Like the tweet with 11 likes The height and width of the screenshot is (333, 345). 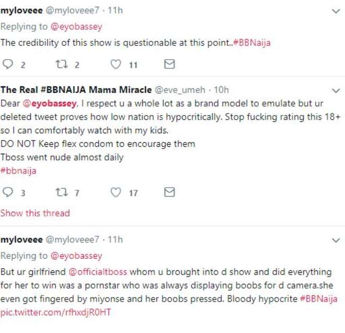(x=116, y=64)
